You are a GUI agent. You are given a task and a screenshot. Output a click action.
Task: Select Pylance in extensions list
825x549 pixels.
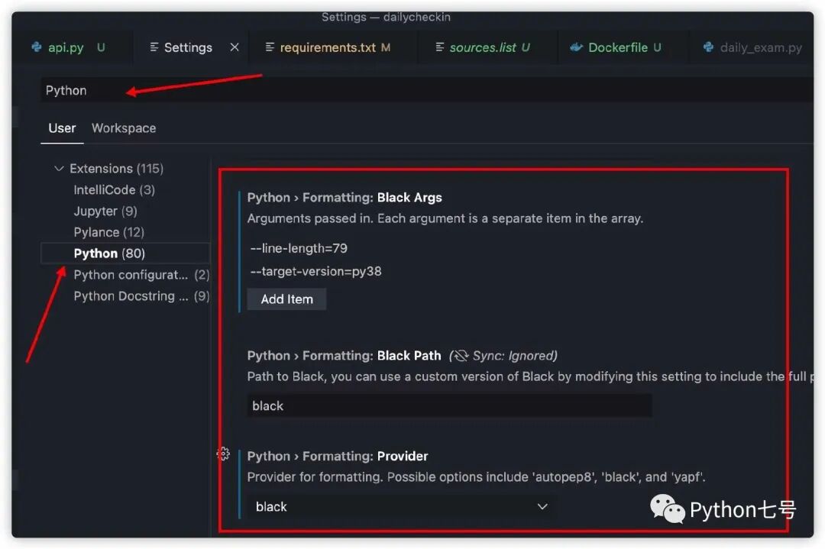tap(109, 232)
